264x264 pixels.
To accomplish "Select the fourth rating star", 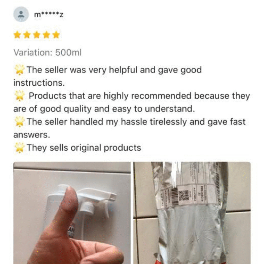I will tap(46, 35).
